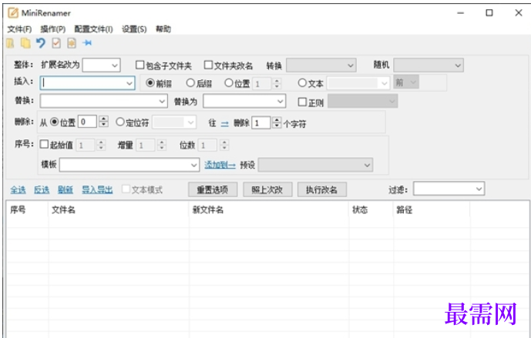
Task: Click the 删除 position stepper beside value 0
Action: click(104, 122)
